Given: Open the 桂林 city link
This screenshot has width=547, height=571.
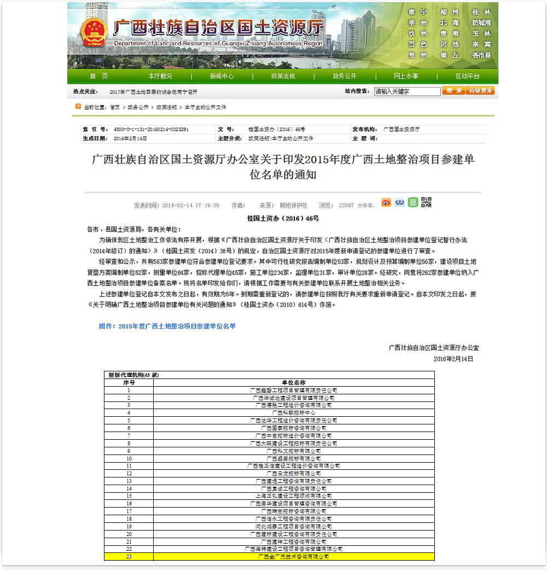Looking at the screenshot, I should (x=481, y=12).
